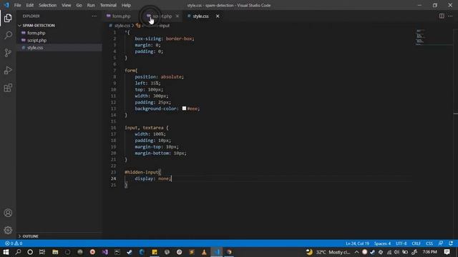Open File Explorer from the taskbar
The height and width of the screenshot is (257, 458).
[x=55, y=252]
